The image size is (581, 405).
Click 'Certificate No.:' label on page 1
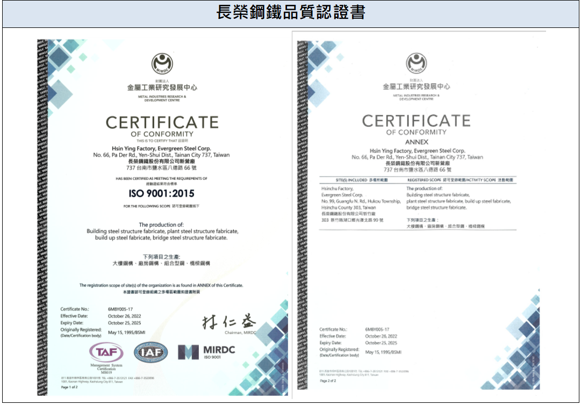(75, 309)
